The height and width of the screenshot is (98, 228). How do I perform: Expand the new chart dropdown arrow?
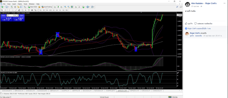coord(4,7)
